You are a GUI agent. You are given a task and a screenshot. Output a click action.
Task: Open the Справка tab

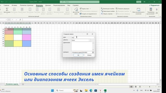[75, 5]
